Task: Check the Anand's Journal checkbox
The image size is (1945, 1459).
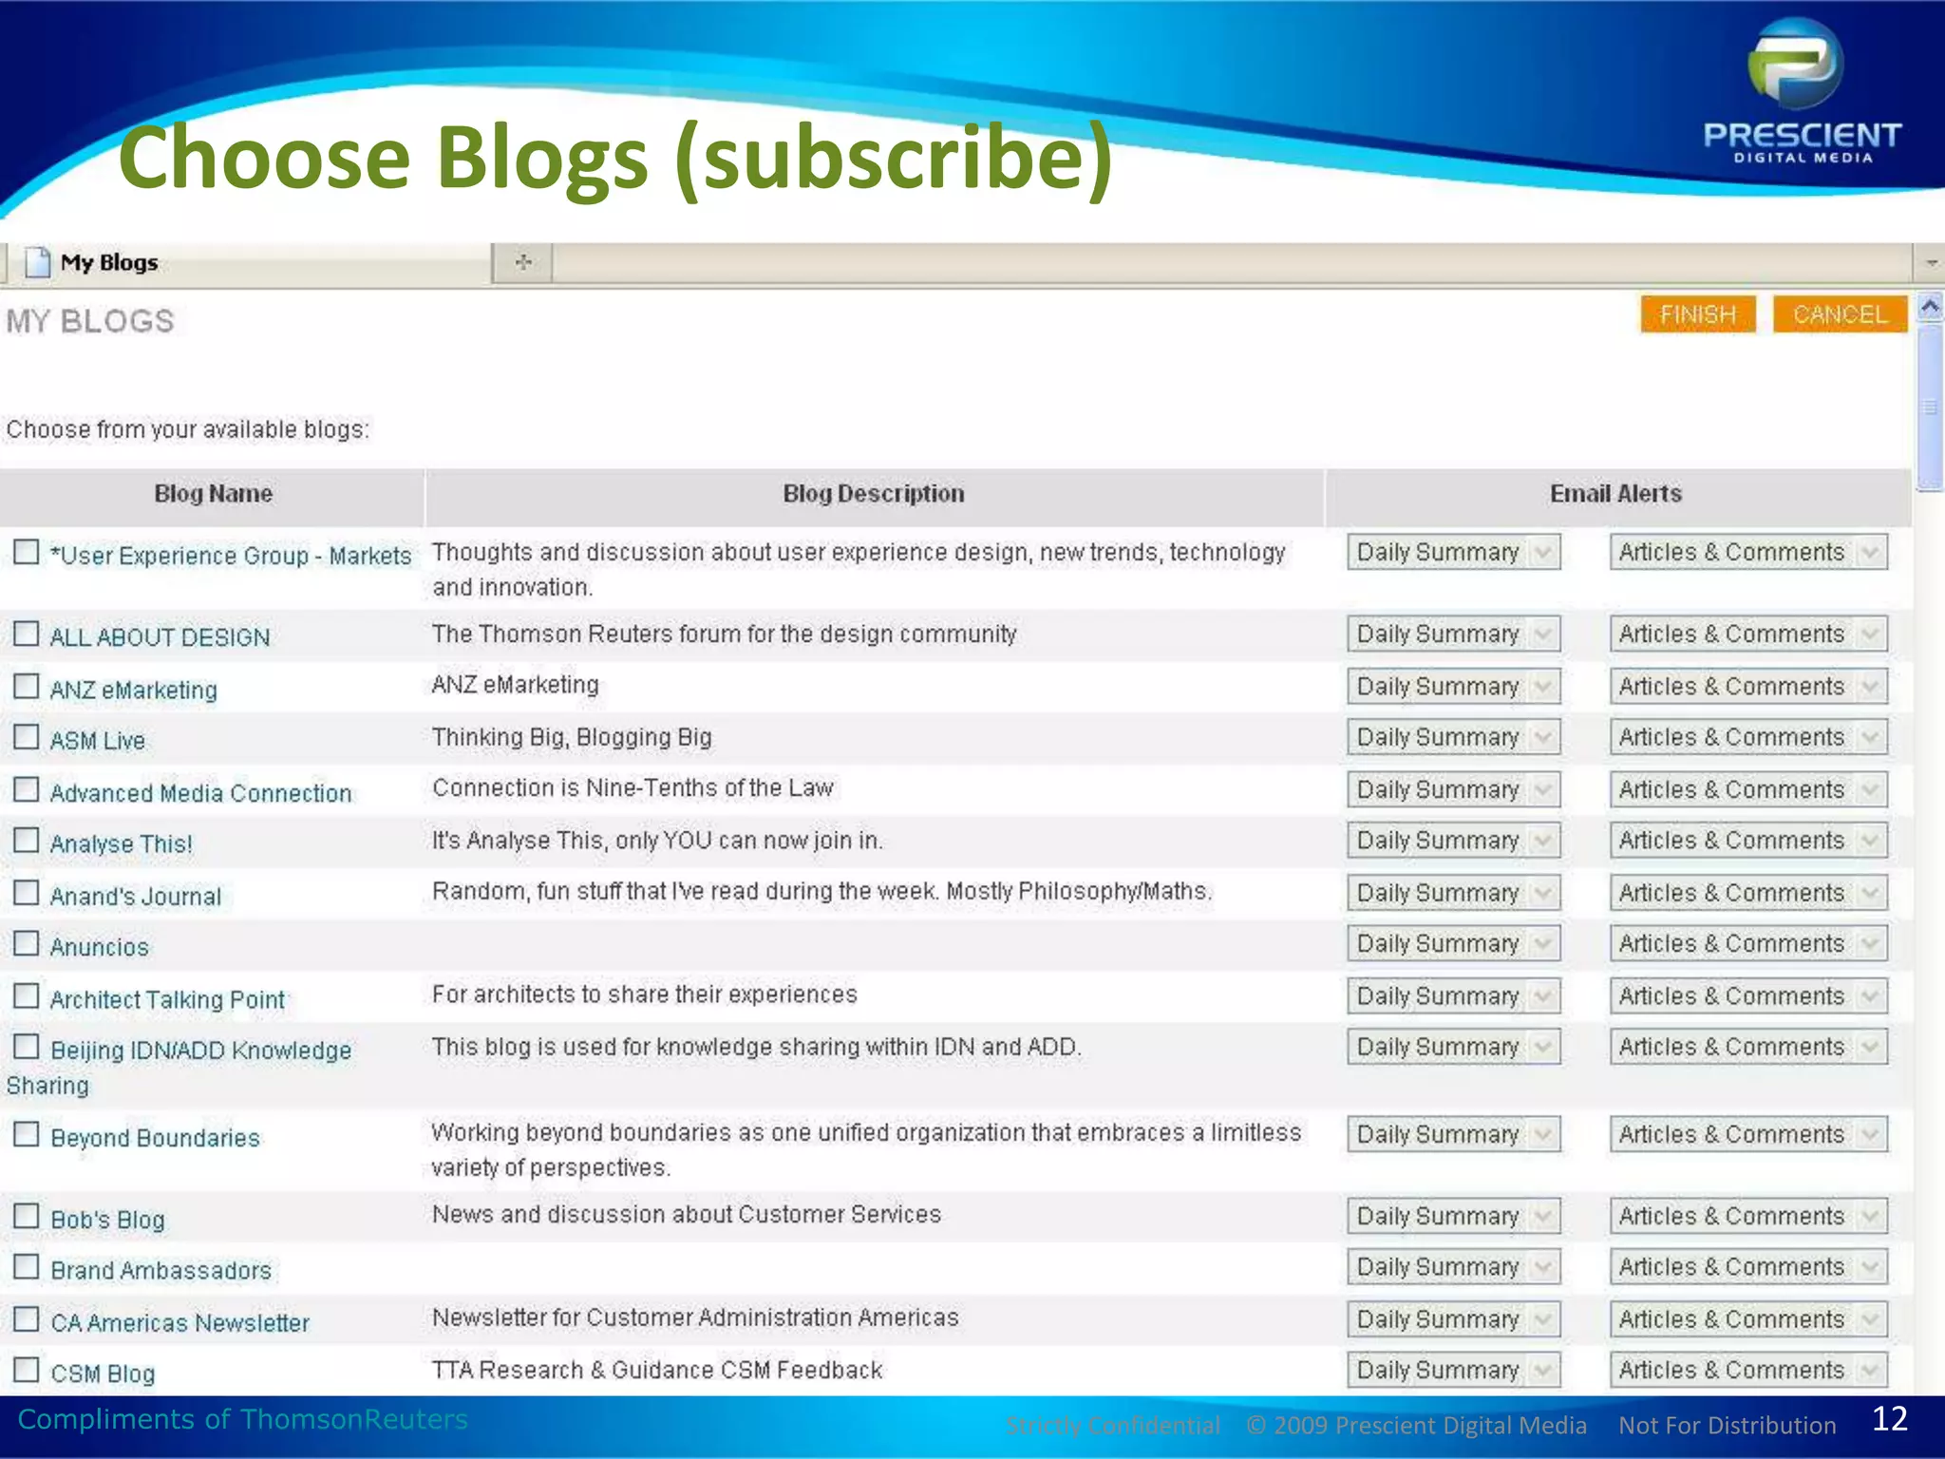Action: pos(27,893)
